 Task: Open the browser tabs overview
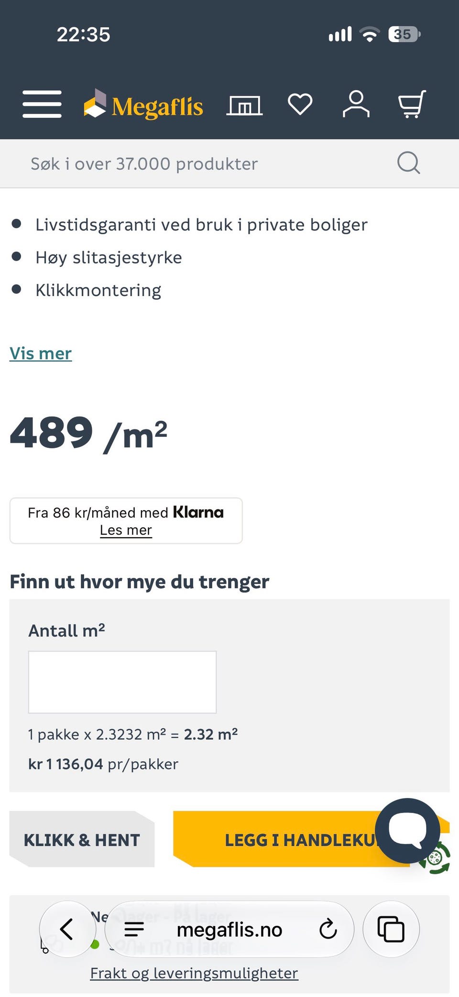click(391, 929)
